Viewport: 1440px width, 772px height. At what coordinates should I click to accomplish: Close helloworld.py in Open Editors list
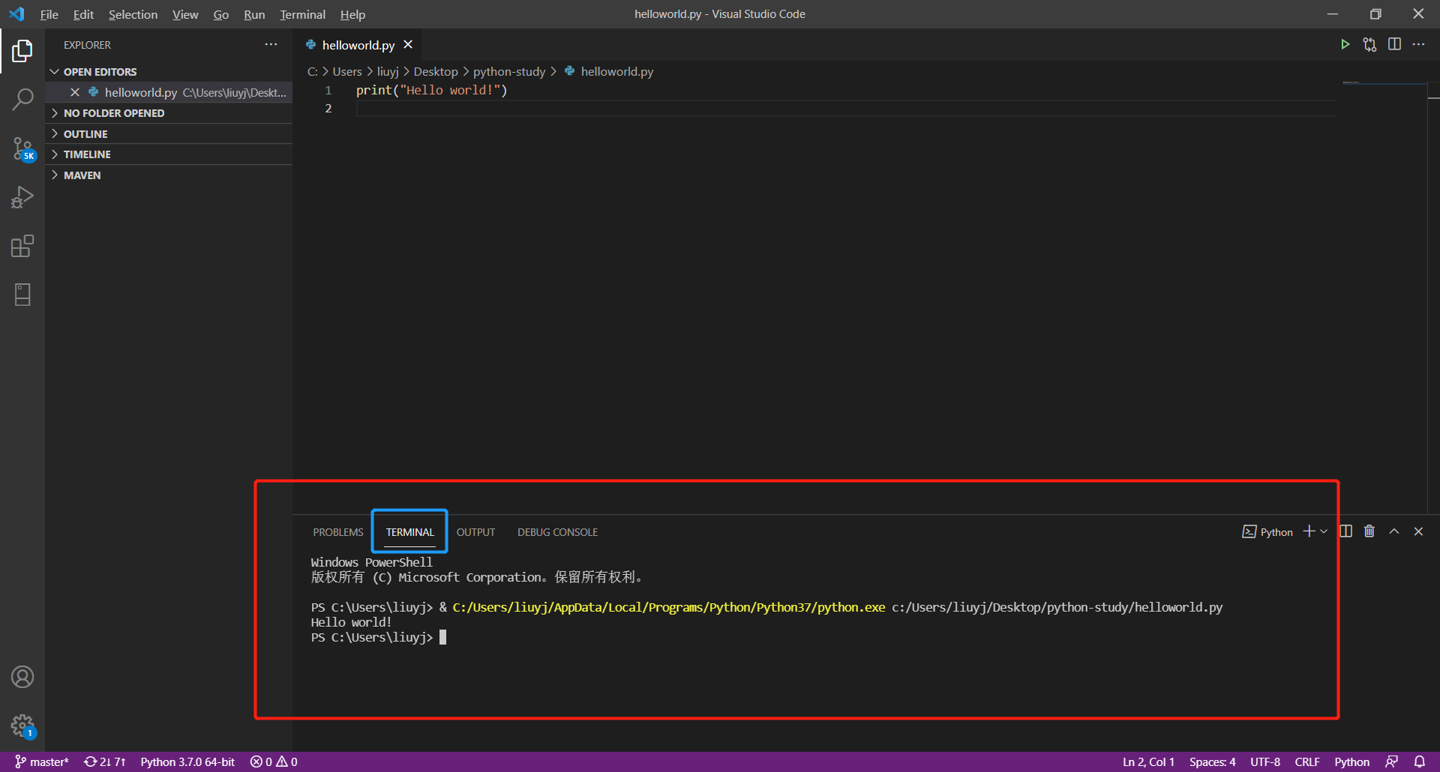[x=75, y=92]
